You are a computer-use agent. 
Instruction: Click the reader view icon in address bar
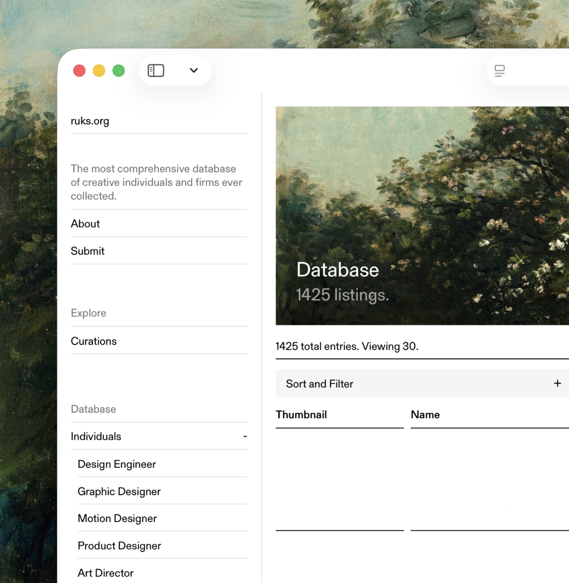click(x=499, y=71)
